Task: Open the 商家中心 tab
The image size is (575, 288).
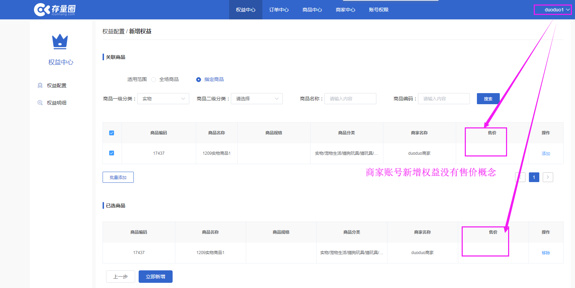Action: tap(346, 10)
